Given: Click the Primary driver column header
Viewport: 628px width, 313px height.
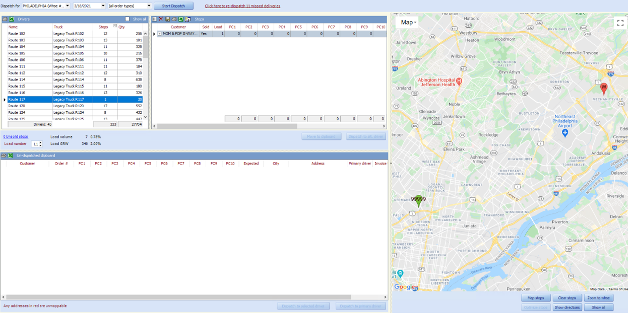Looking at the screenshot, I should point(360,164).
